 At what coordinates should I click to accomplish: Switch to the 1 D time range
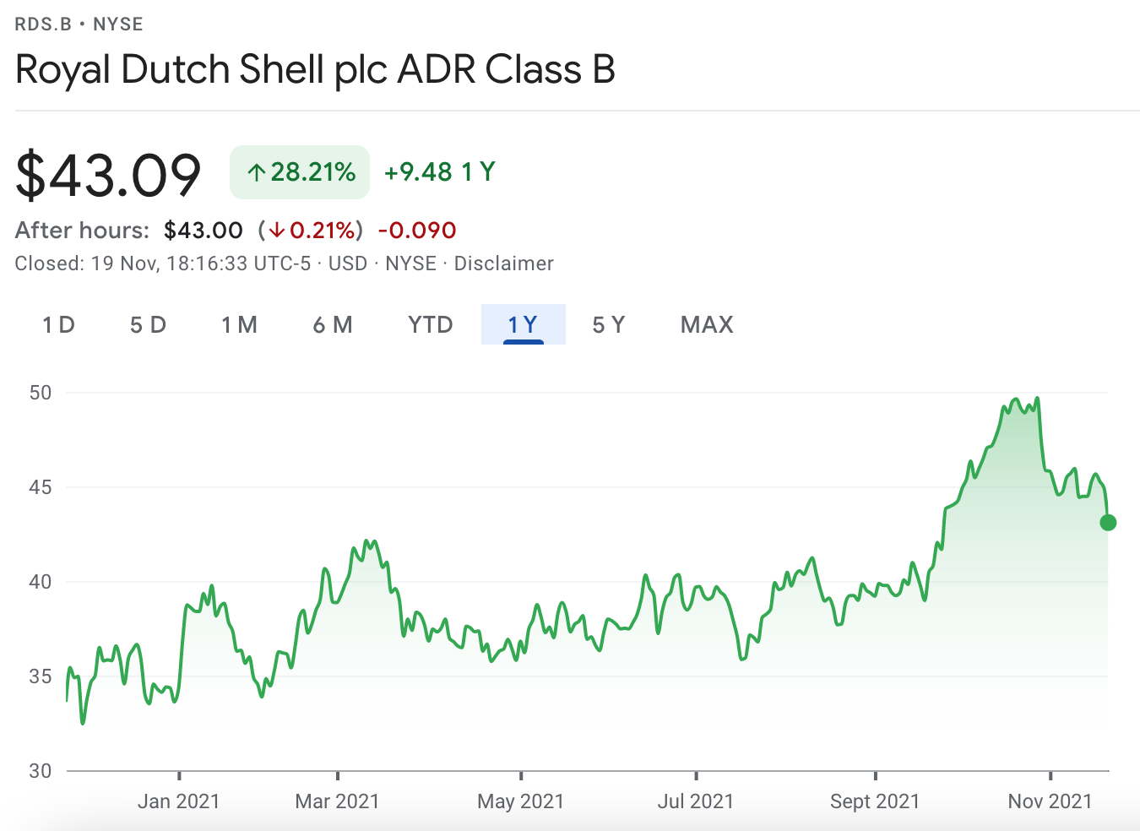[58, 324]
